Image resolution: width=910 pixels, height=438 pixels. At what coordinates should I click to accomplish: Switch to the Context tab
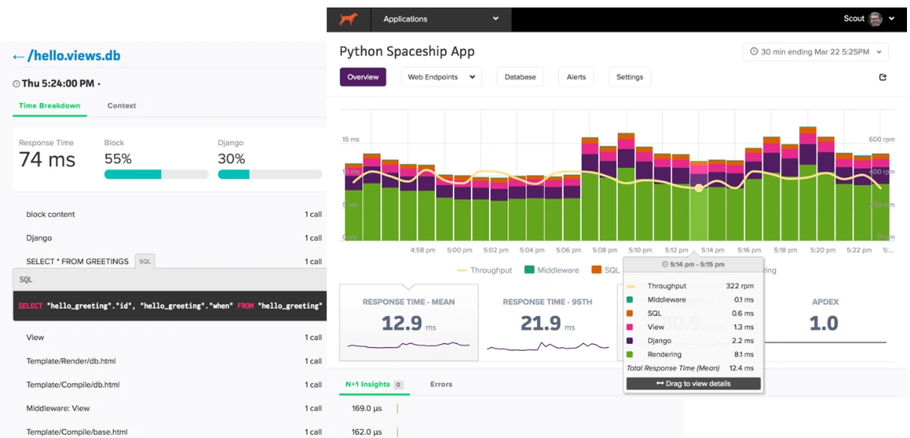click(121, 106)
